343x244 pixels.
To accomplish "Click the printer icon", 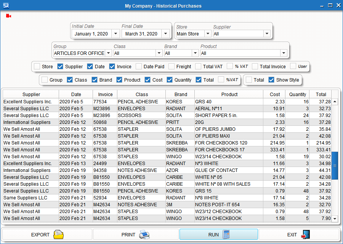I will tap(144, 234).
